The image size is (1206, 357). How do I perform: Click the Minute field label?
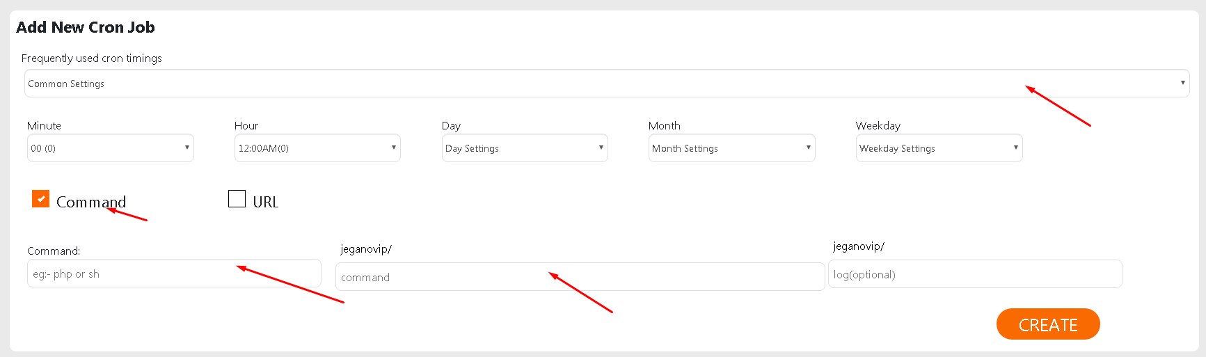(44, 126)
